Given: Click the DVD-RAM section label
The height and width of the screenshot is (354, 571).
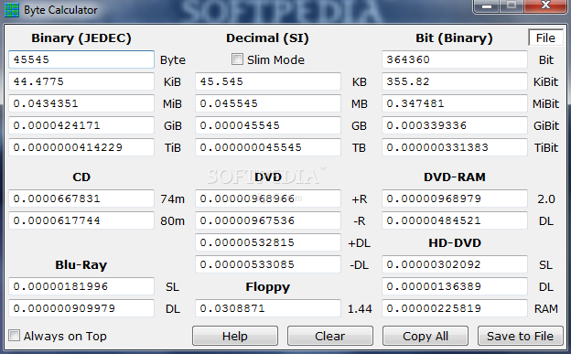Looking at the screenshot, I should pos(455,177).
